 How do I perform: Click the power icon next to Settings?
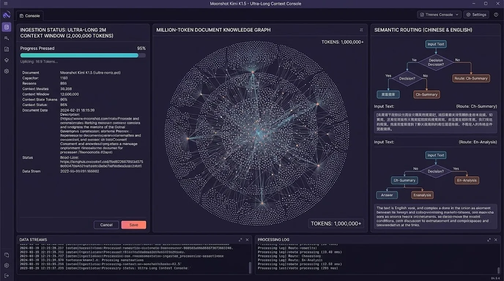click(x=496, y=15)
